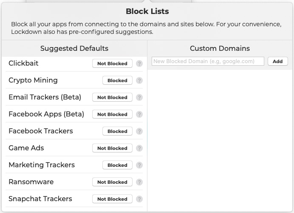This screenshot has height=213, width=294.
Task: Open help for Marketing Trackers
Action: (139, 165)
